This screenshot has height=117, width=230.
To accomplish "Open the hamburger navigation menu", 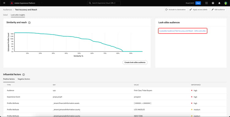I will (x=4, y=3).
